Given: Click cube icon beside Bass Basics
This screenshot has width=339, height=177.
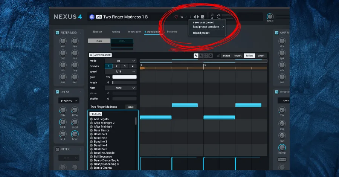Looking at the screenshot, I should [x=91, y=130].
